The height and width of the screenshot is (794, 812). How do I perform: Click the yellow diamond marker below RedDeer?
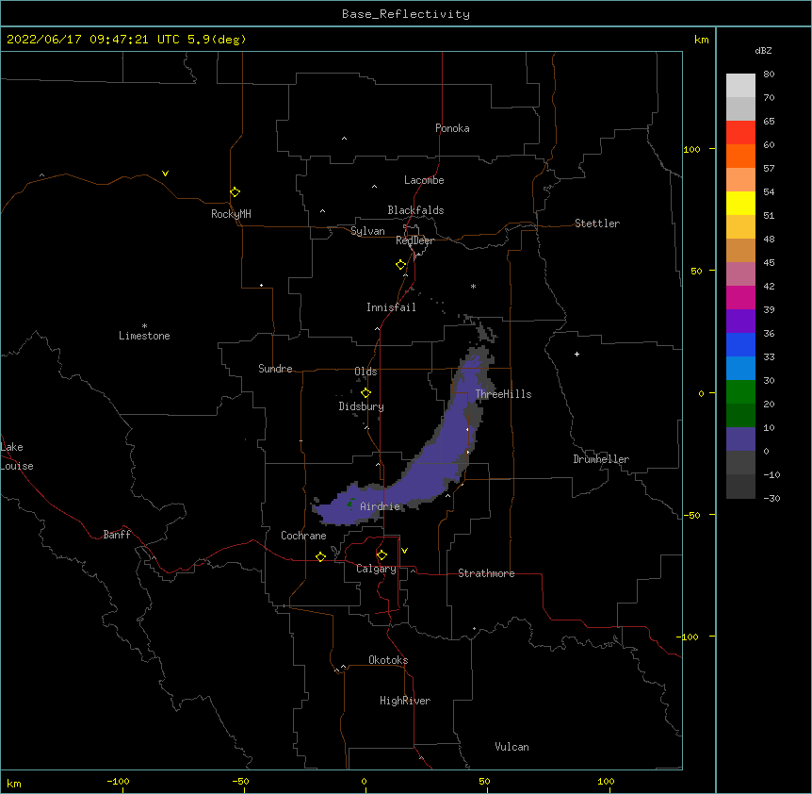point(400,265)
